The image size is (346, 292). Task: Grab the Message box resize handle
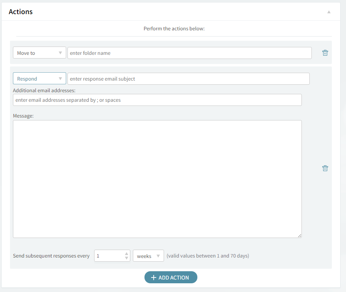click(299, 236)
